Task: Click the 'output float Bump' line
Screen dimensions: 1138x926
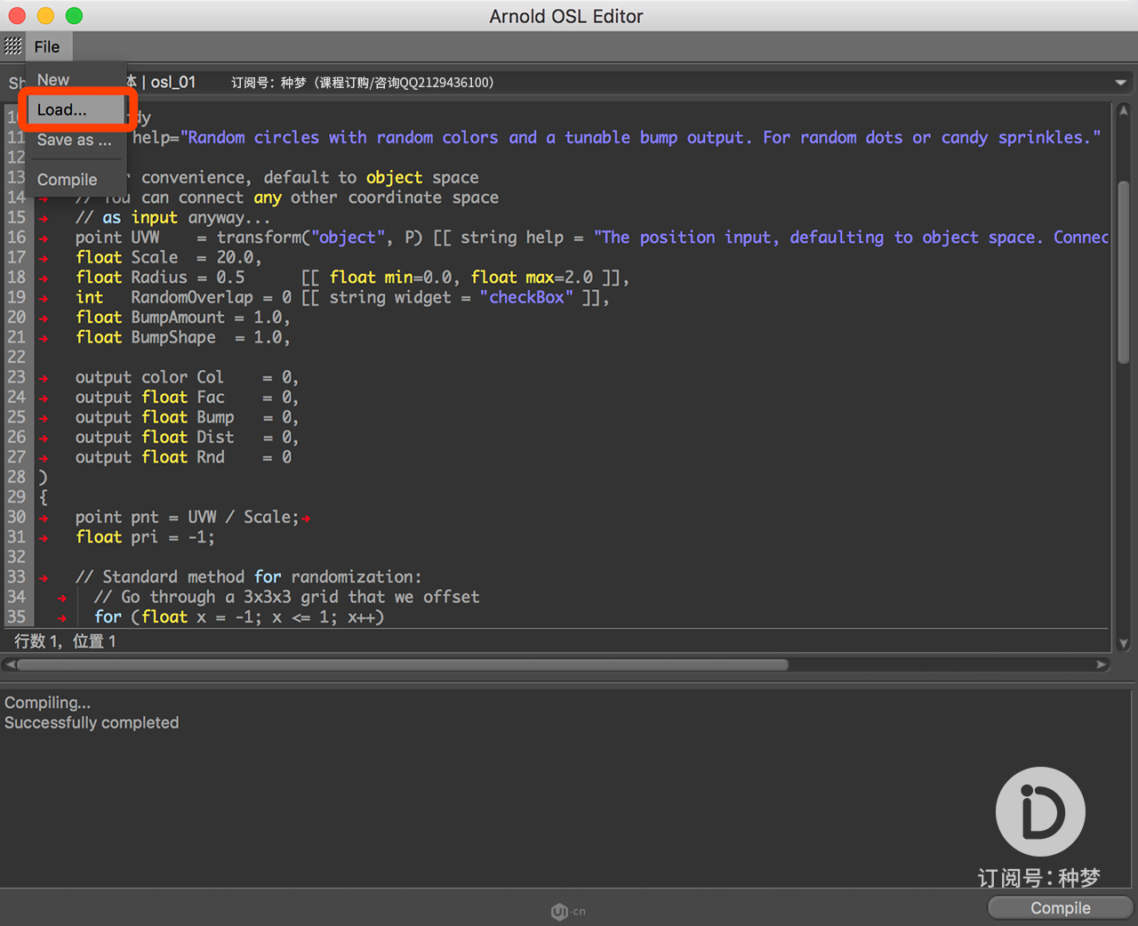Action: click(187, 417)
